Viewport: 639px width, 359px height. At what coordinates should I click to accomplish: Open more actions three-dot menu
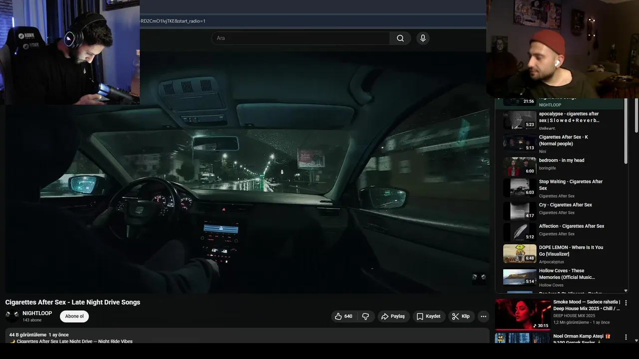pos(483,316)
